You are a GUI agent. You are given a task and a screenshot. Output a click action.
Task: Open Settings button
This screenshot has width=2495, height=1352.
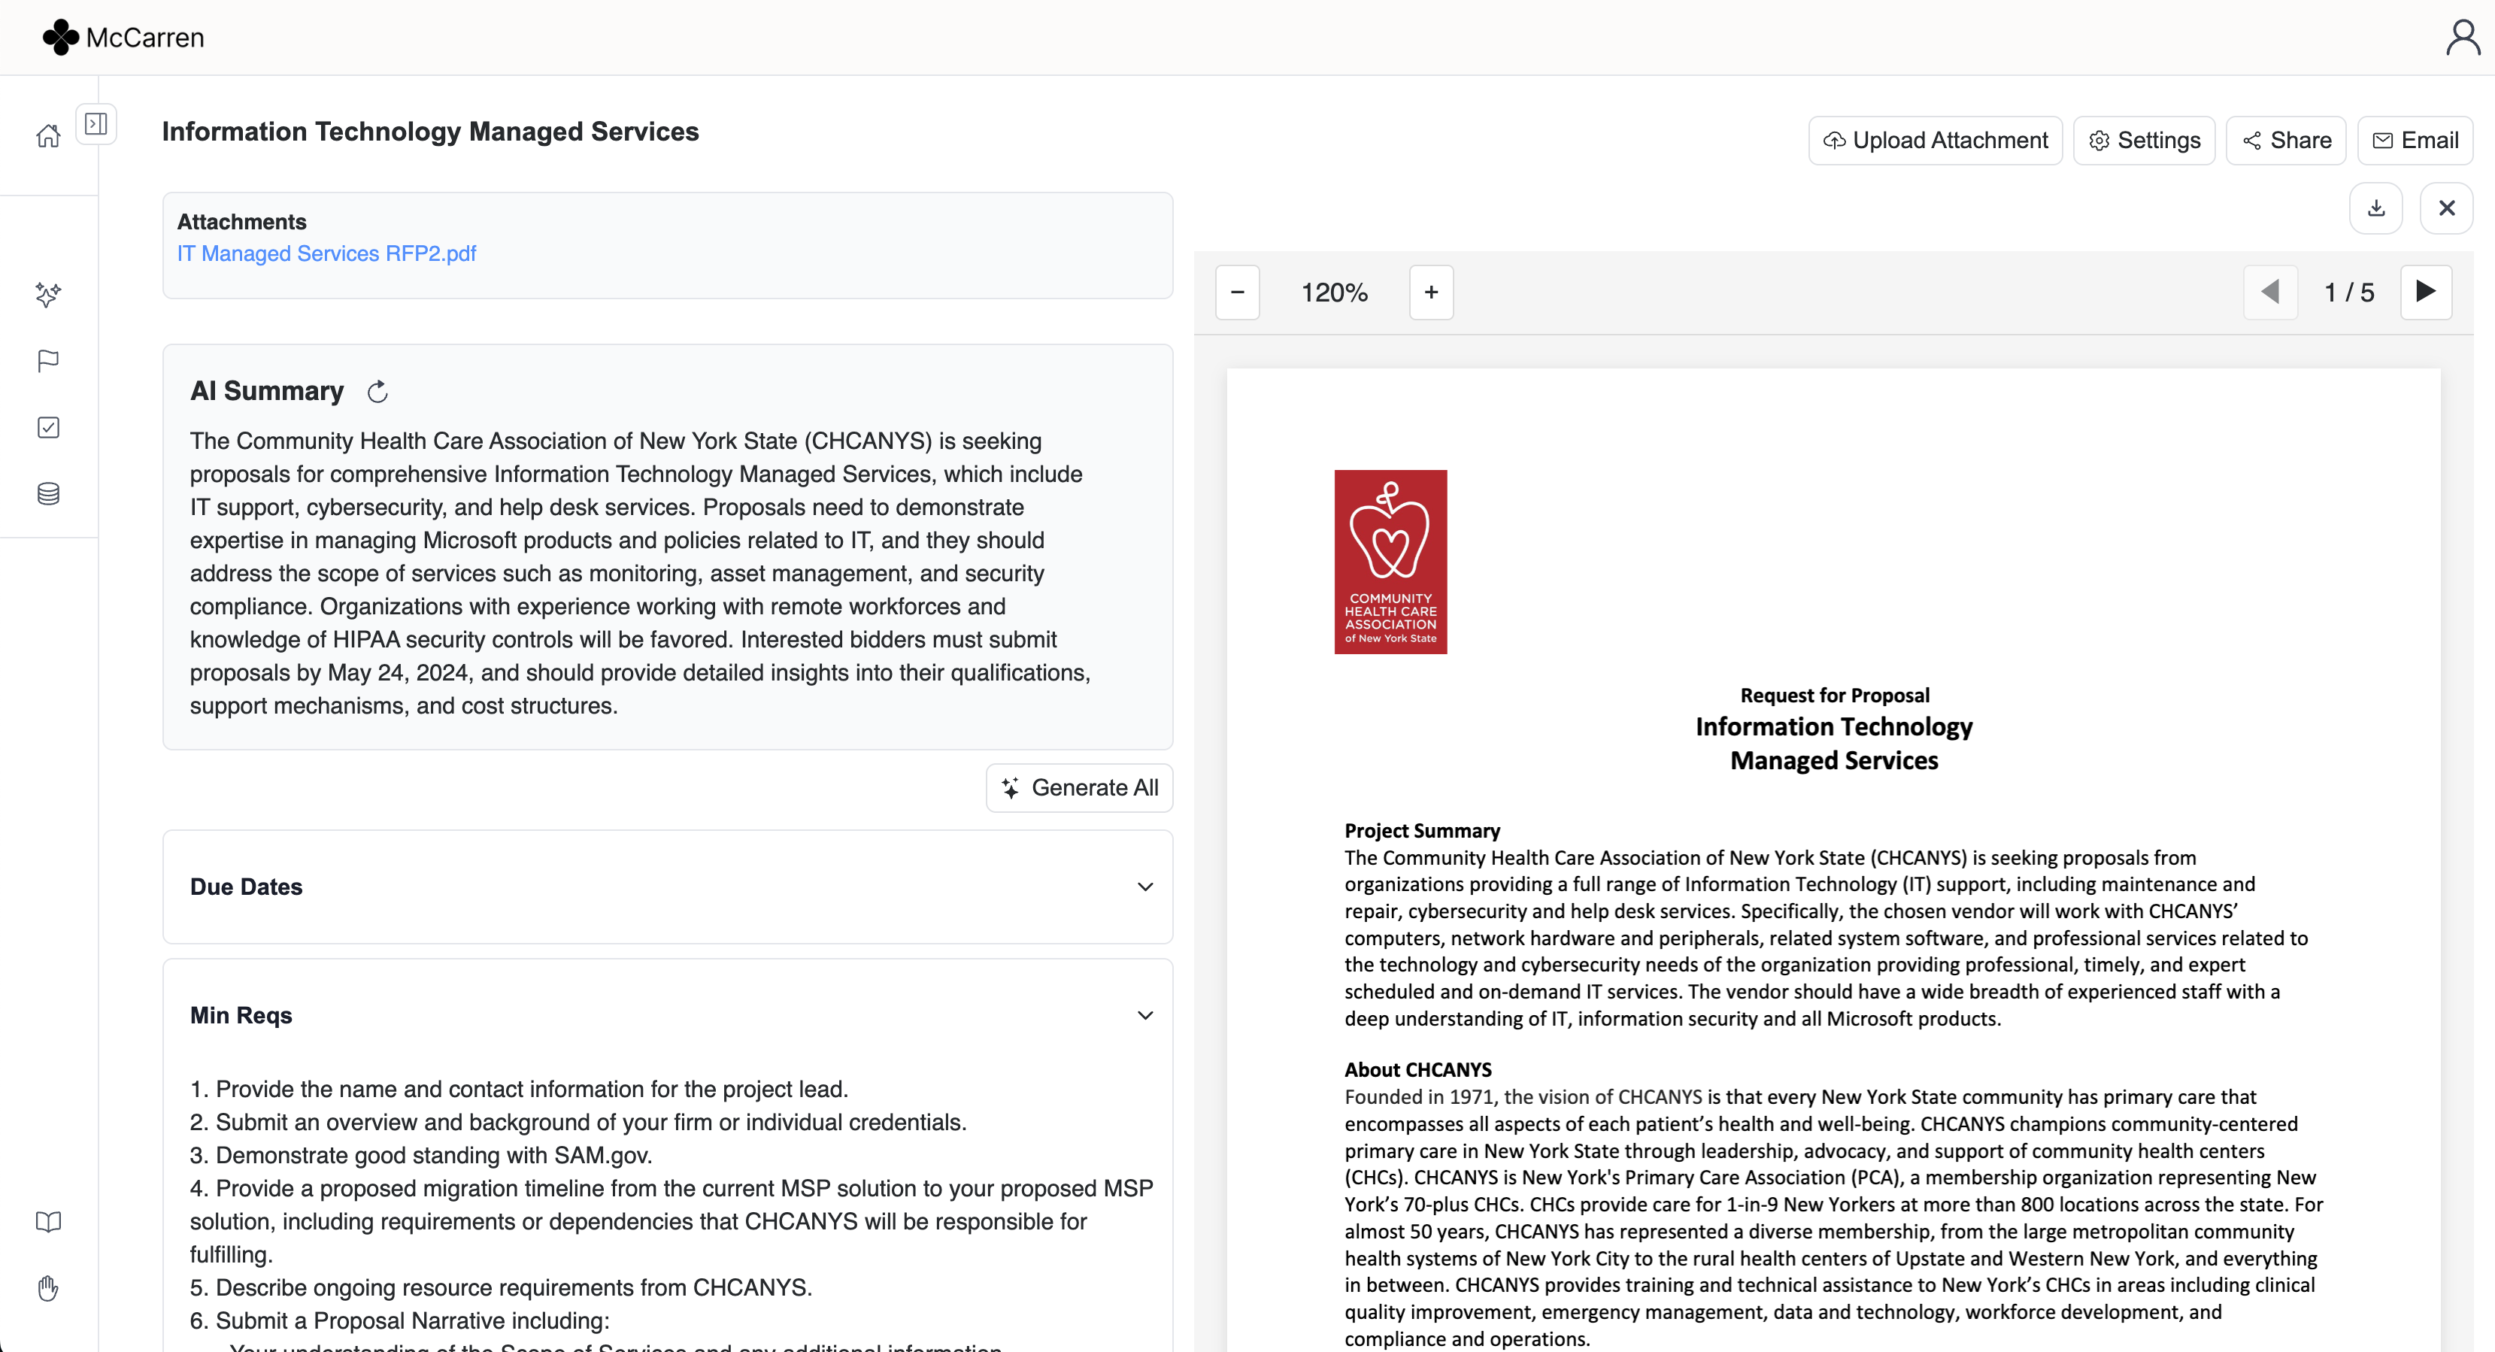(2145, 141)
